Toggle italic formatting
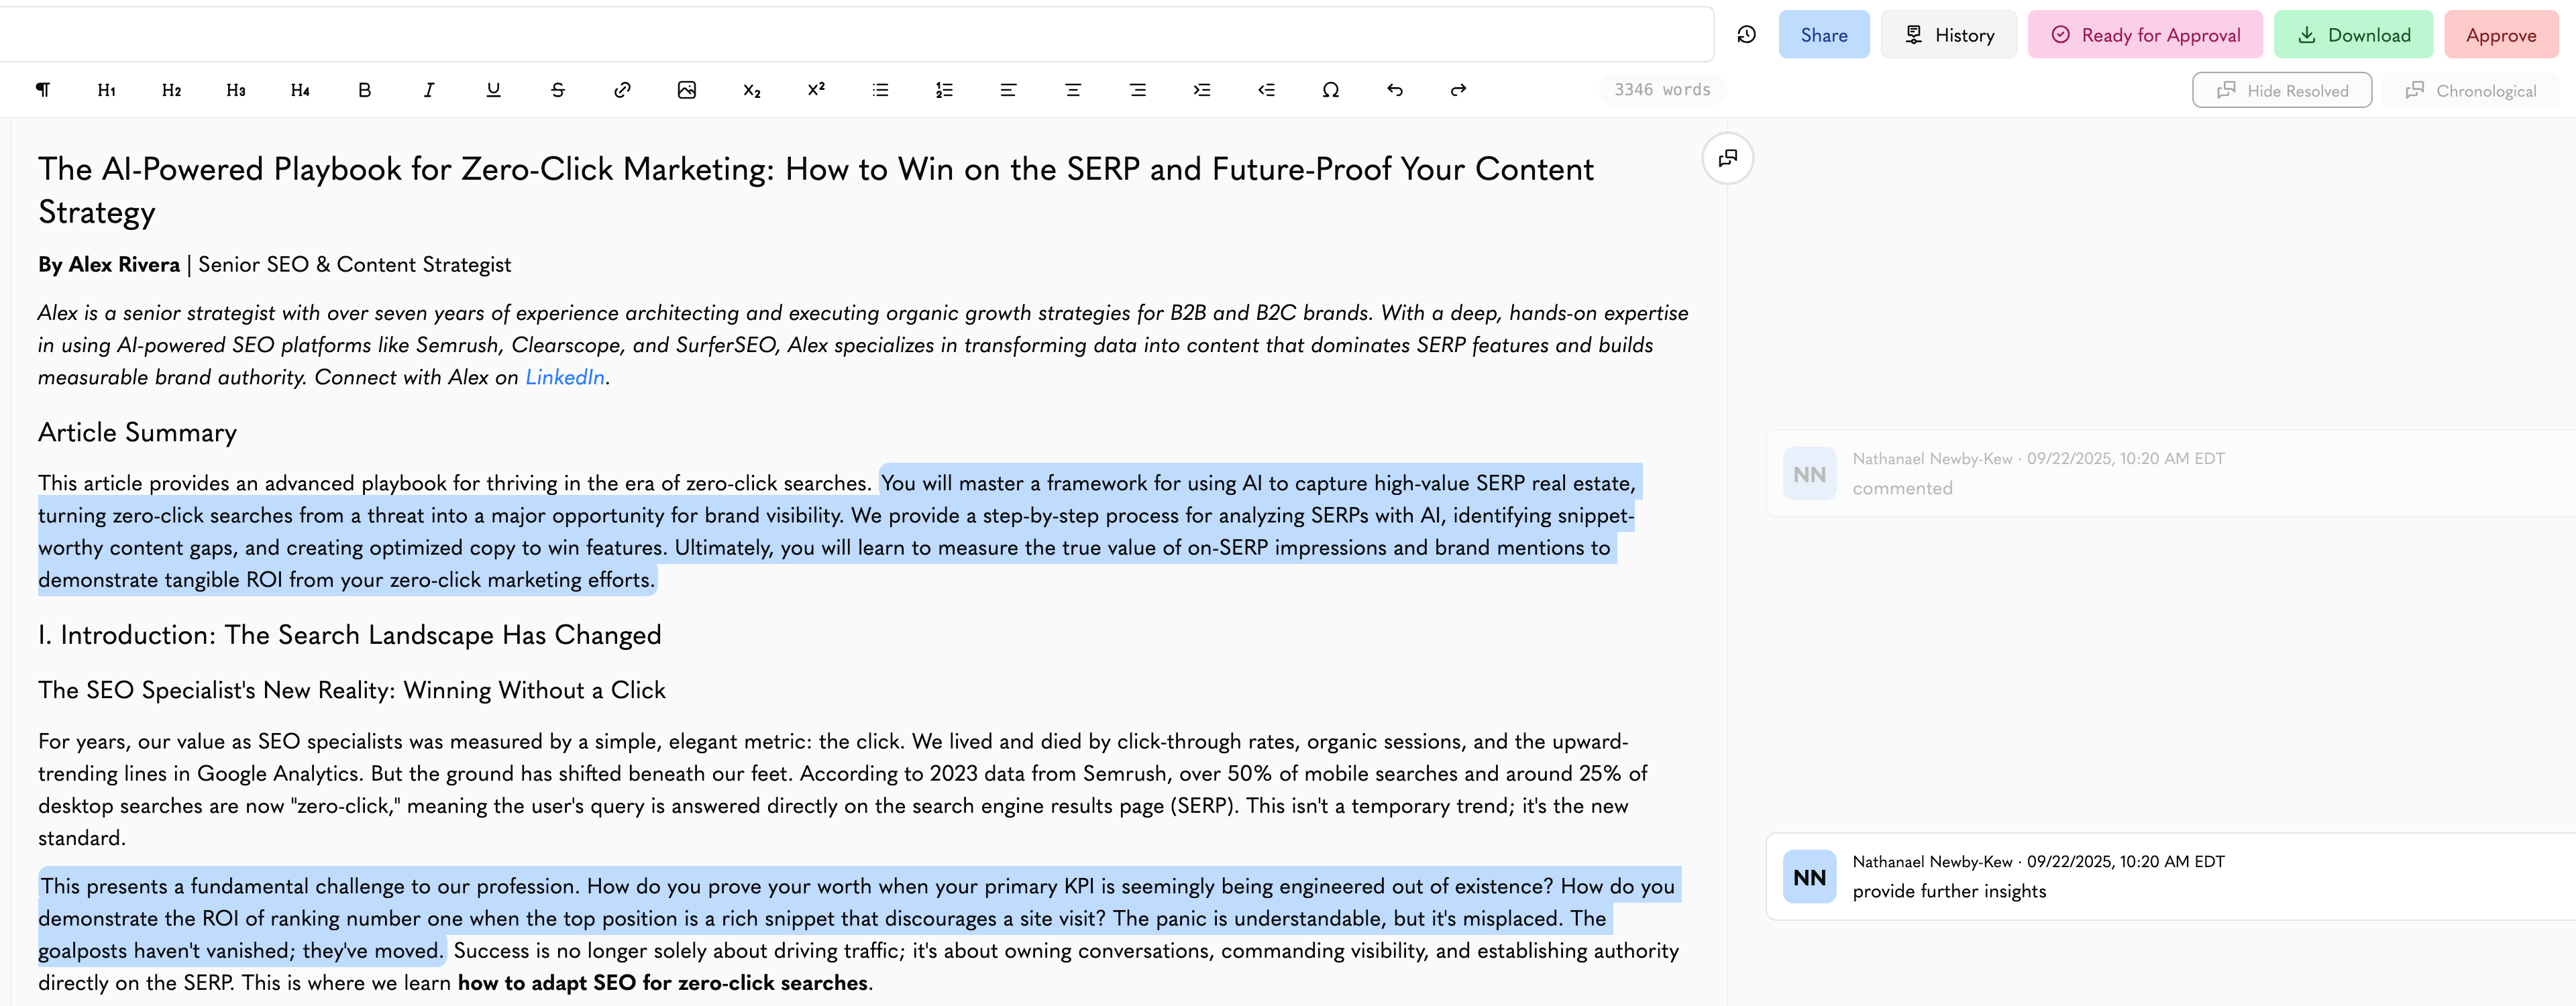The image size is (2576, 1006). coord(429,90)
